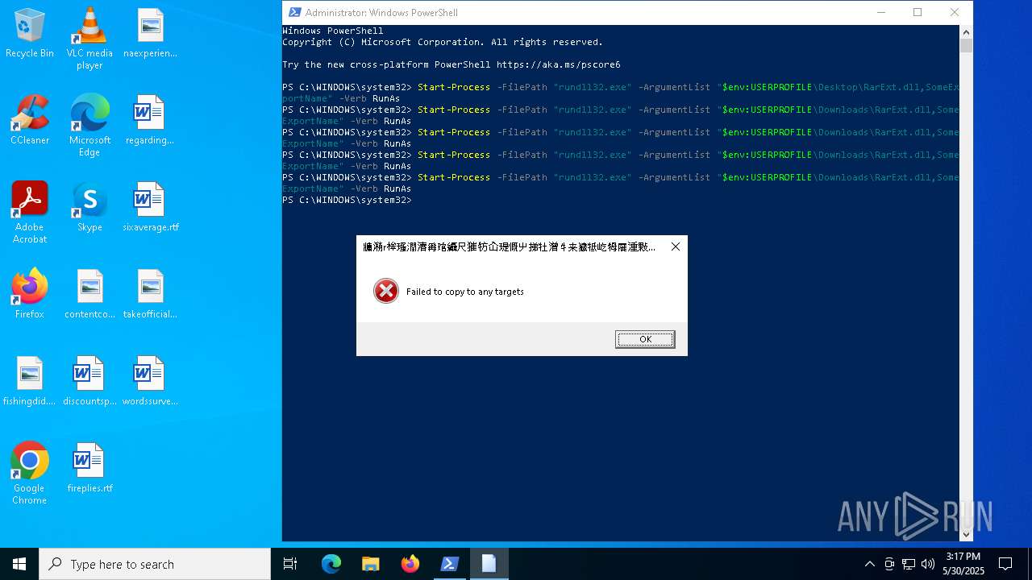The height and width of the screenshot is (580, 1032).
Task: Select the contentco... image file
Action: tap(89, 295)
